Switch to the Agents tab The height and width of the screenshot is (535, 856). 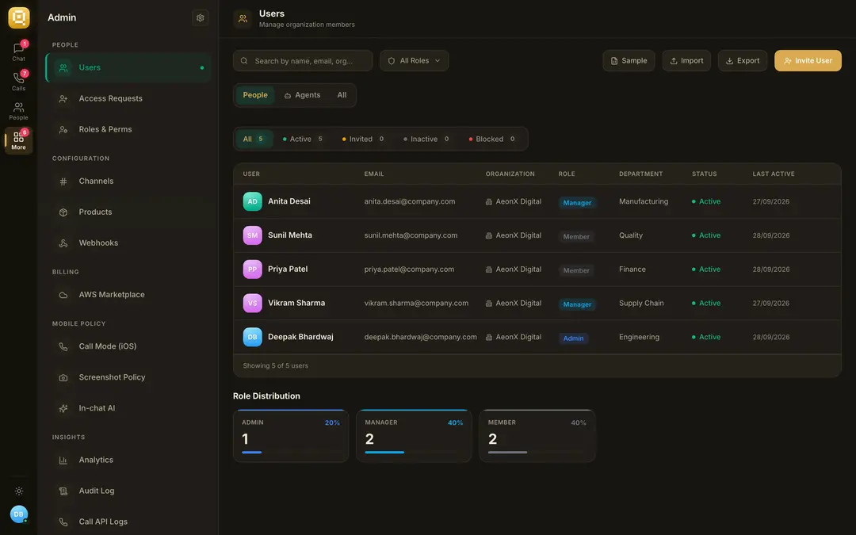303,95
